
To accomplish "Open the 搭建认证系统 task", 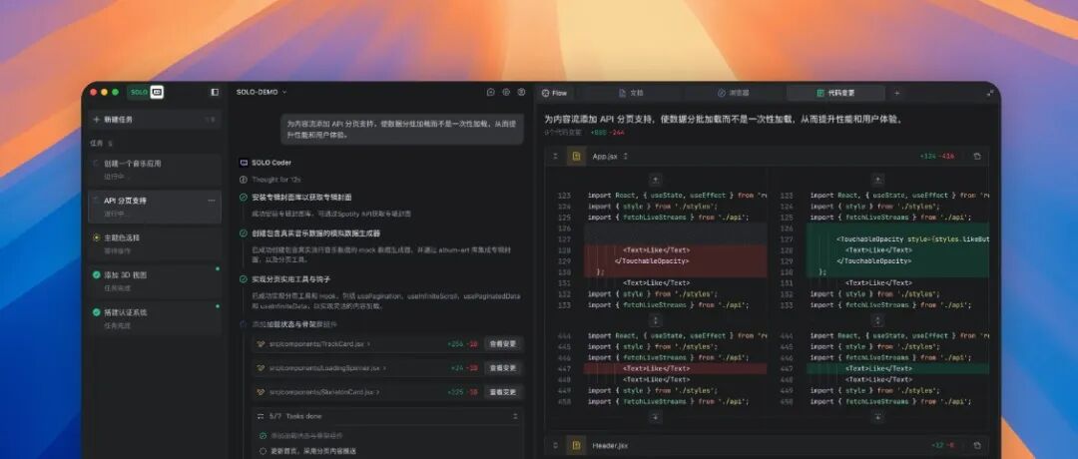I will point(155,317).
